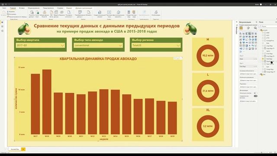The width and height of the screenshot is (277, 156).
Task: Switch to the View ribbon tab
Action: tap(48, 8)
